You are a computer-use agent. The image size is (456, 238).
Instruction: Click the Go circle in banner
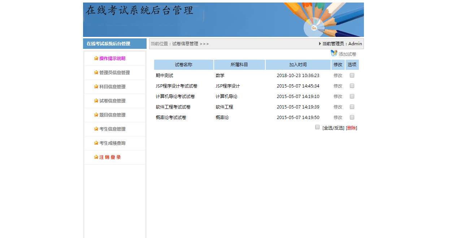click(314, 28)
